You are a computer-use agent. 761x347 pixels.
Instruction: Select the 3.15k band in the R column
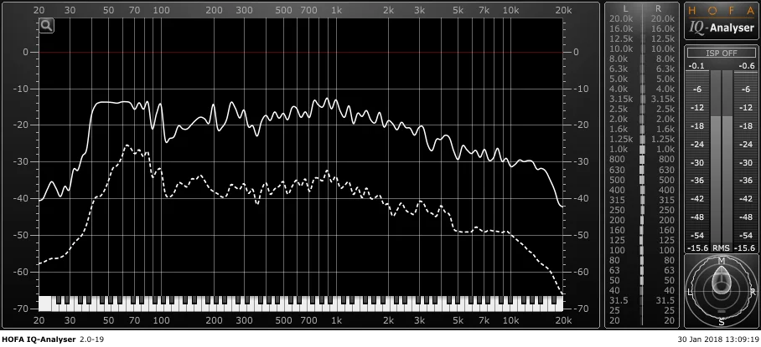[x=663, y=99]
